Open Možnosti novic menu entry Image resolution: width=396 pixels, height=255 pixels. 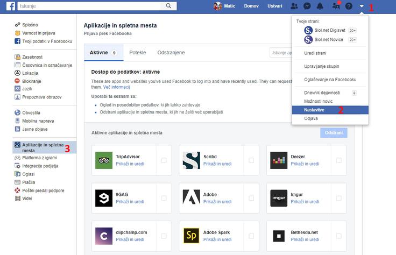coord(330,101)
